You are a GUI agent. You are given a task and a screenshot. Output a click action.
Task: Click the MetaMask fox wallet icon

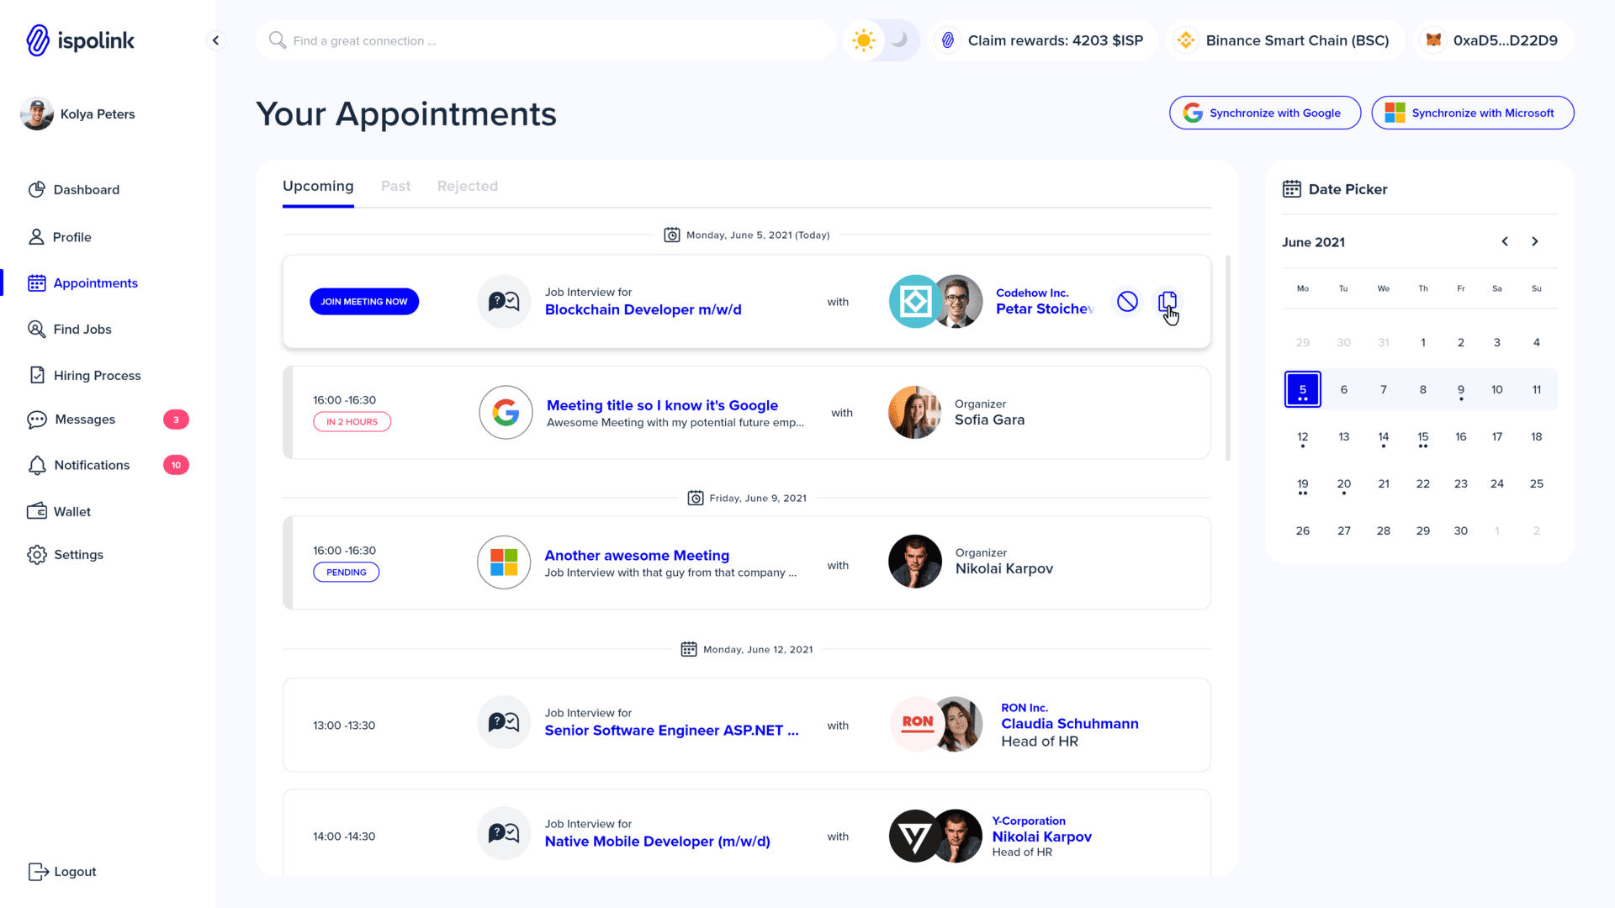[x=1432, y=40]
